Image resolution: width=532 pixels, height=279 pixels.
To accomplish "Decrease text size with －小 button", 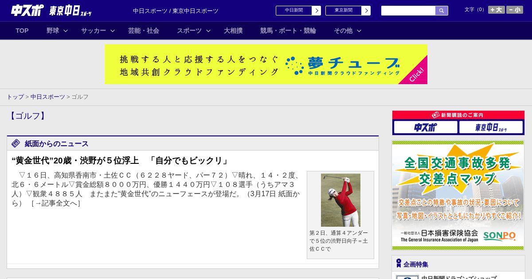I will tap(515, 10).
